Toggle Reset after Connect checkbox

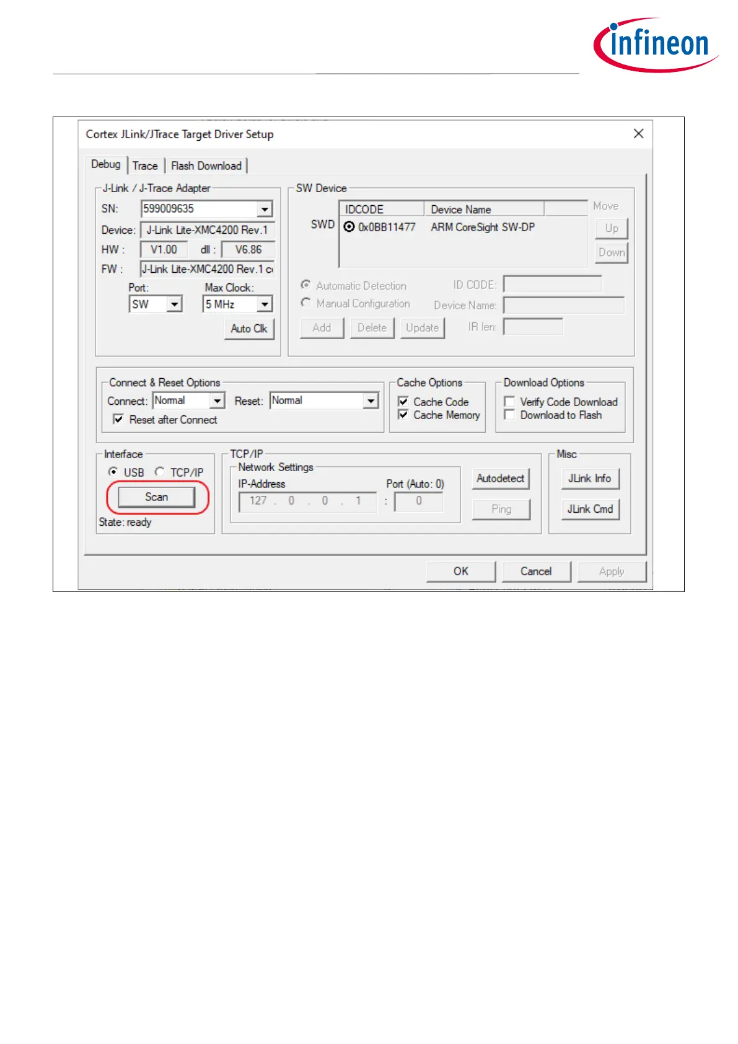coord(118,420)
